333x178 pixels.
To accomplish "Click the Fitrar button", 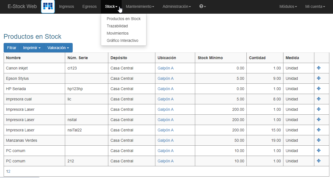I will 12,48.
